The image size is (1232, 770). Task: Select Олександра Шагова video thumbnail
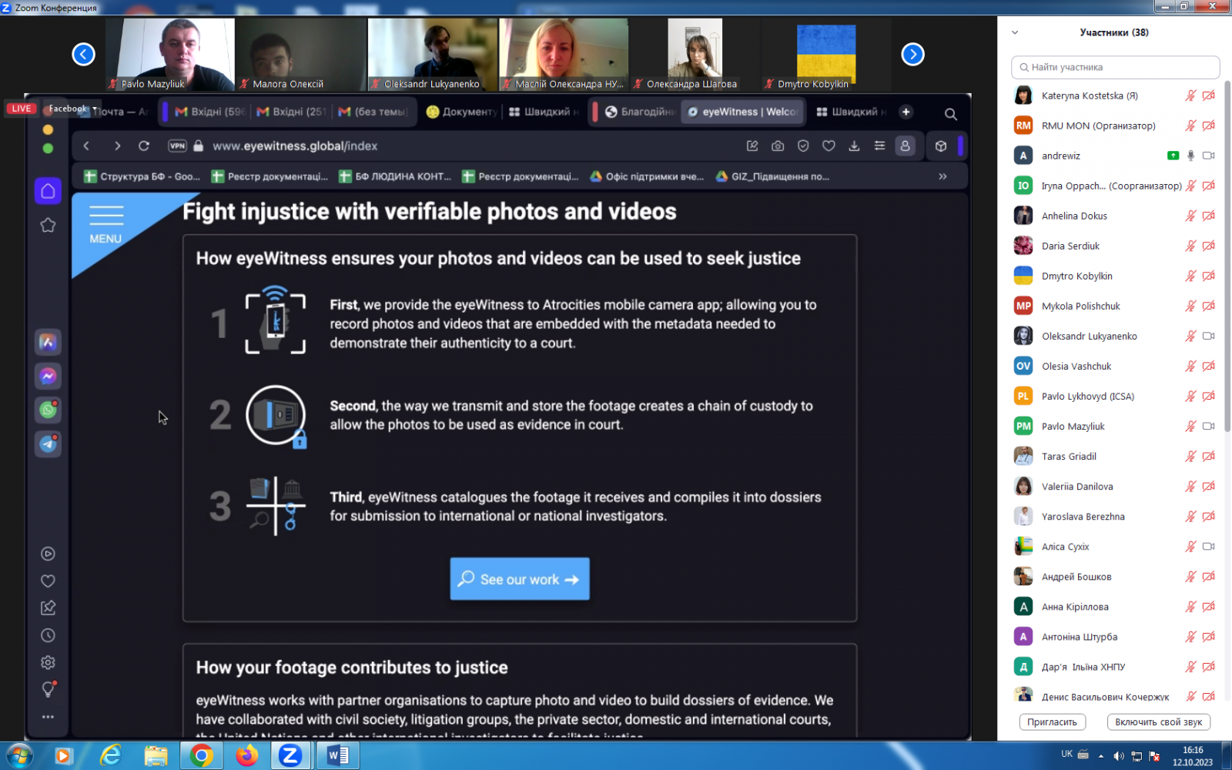(695, 55)
